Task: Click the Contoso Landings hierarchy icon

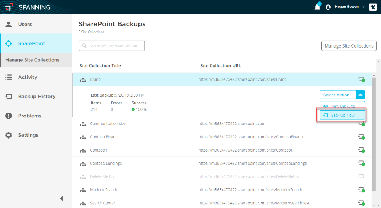Action: click(83, 164)
